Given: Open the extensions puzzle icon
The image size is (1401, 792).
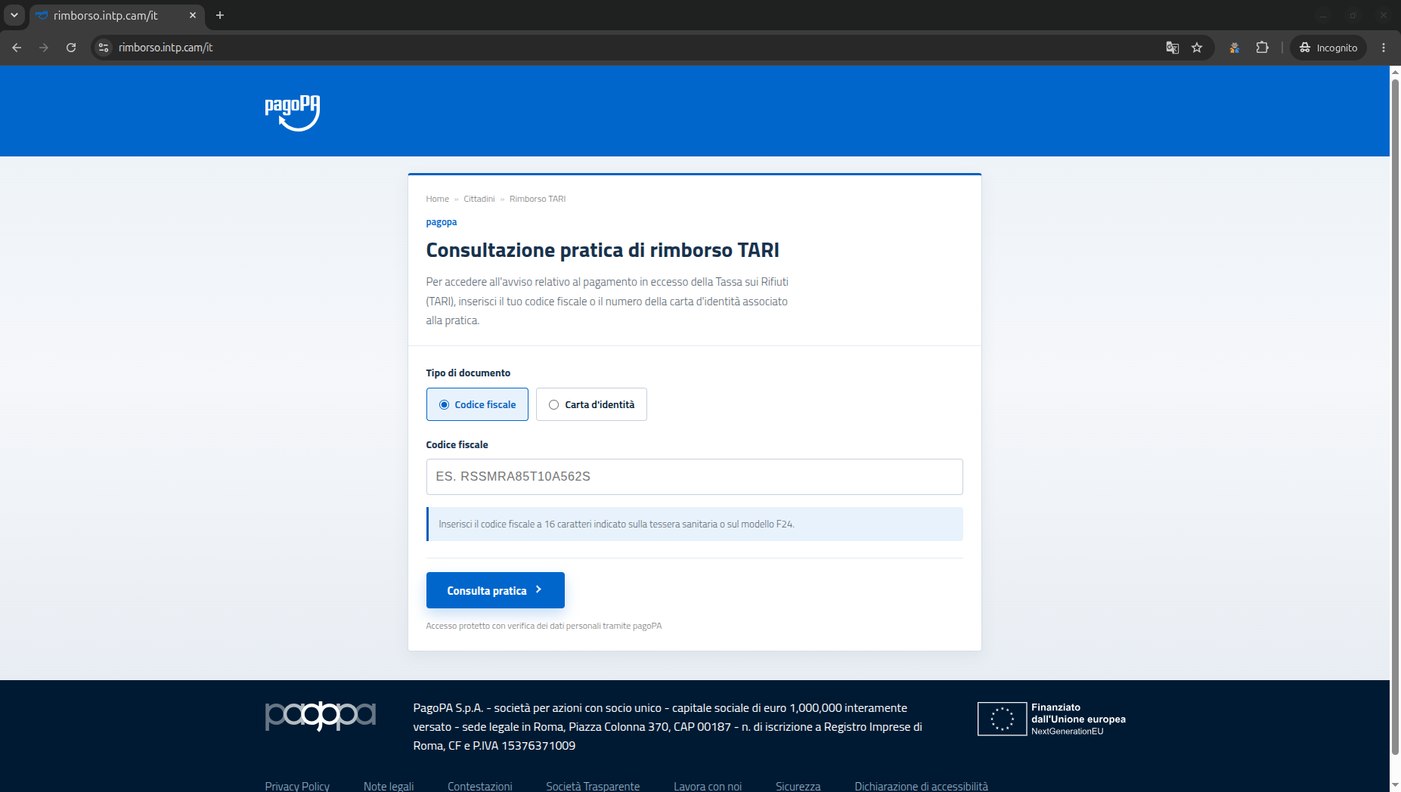Looking at the screenshot, I should (x=1262, y=48).
